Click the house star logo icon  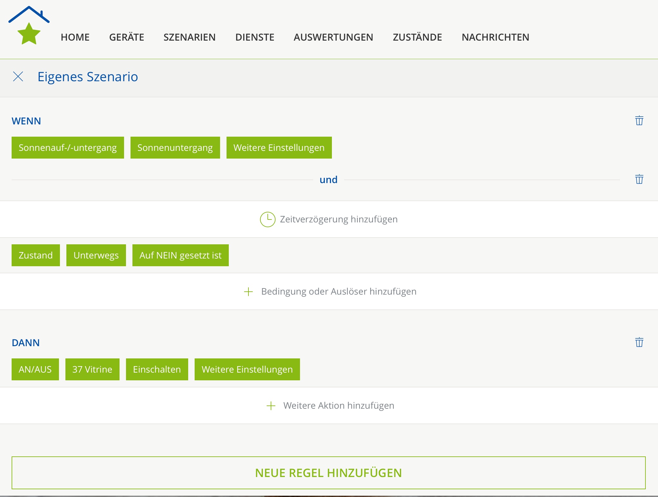click(x=29, y=25)
